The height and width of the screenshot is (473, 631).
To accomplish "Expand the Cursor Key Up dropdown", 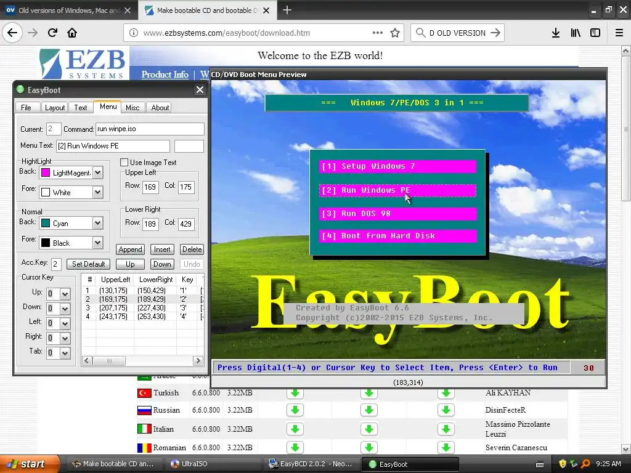I will click(x=65, y=294).
